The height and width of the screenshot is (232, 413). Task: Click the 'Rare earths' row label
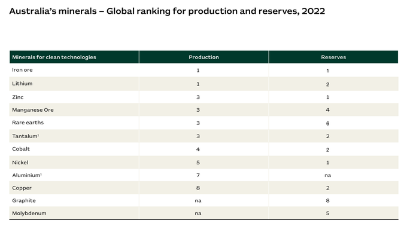click(28, 123)
